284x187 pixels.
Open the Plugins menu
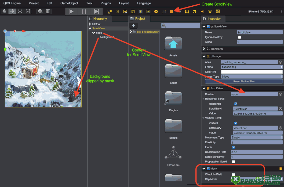[x=105, y=3]
